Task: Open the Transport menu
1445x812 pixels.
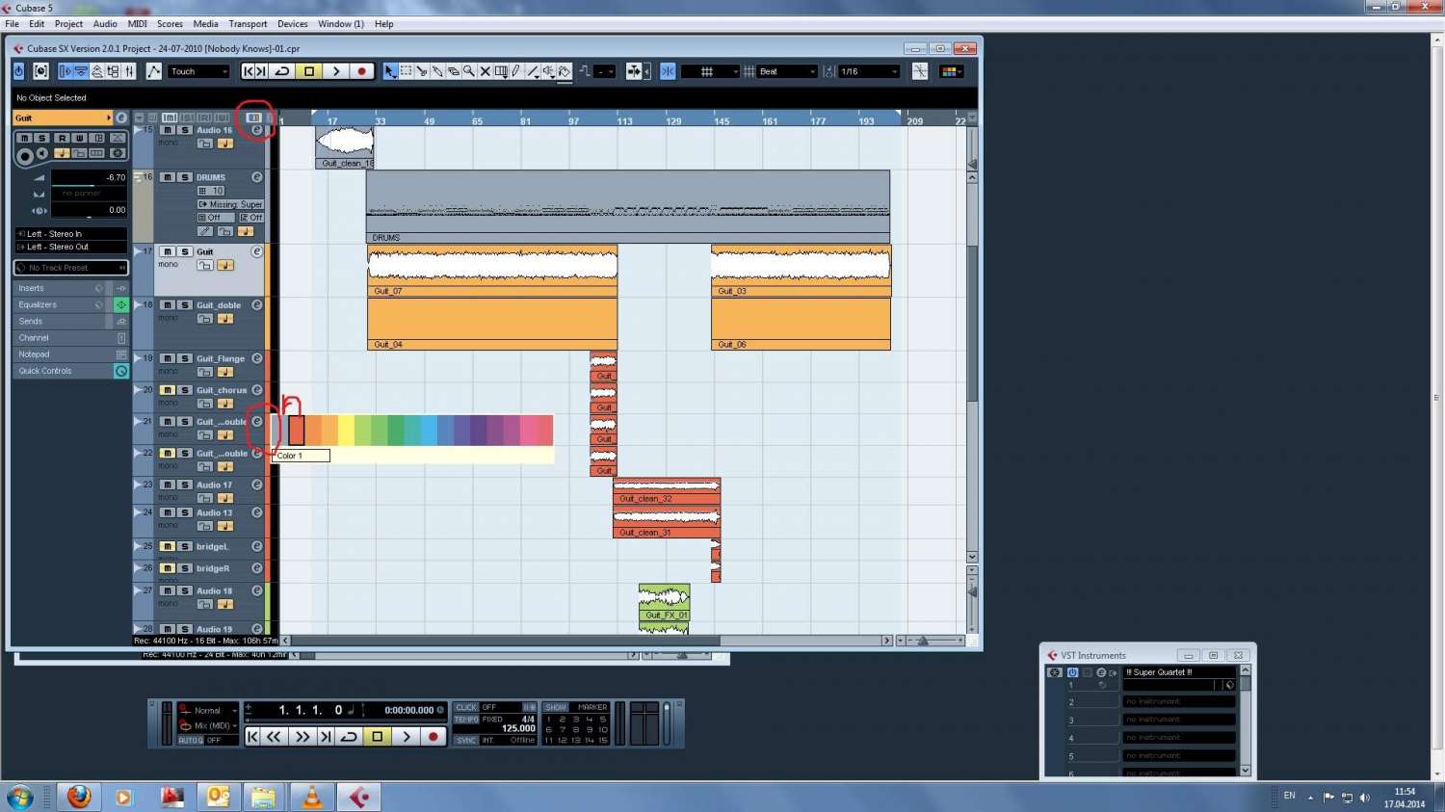Action: (x=248, y=24)
